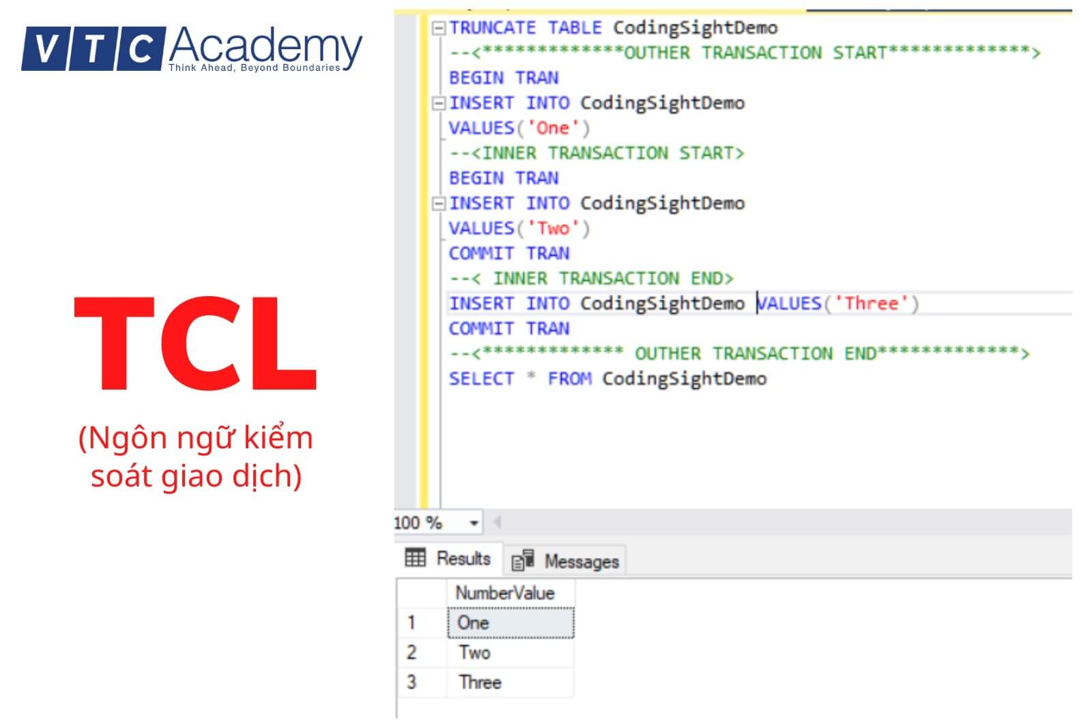Click row header number 3
This screenshot has height=728, width=1092.
[412, 682]
